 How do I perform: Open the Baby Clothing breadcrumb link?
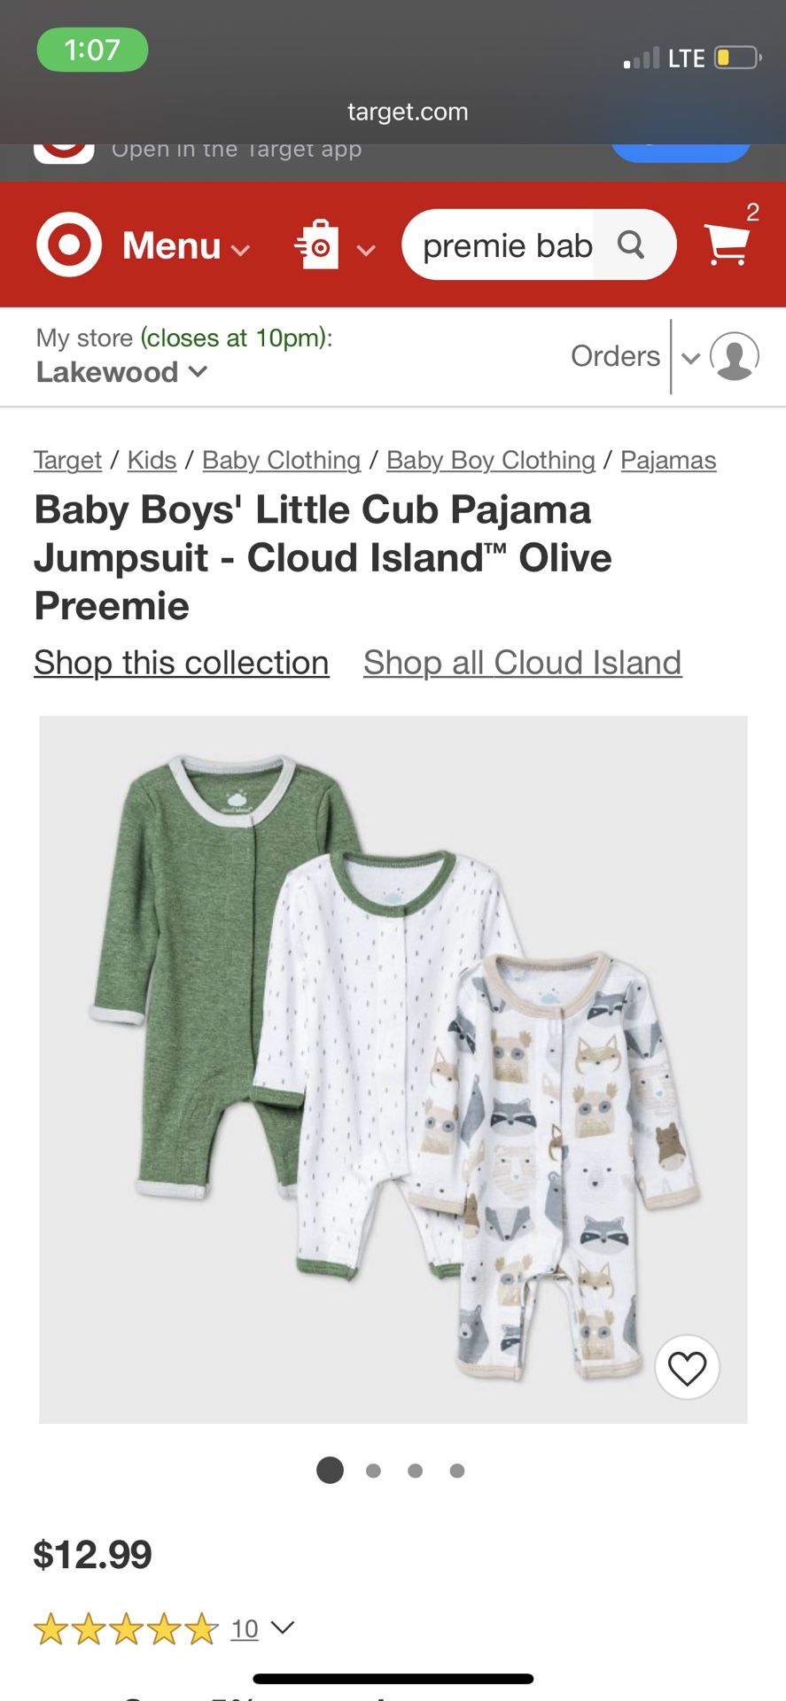pos(282,460)
